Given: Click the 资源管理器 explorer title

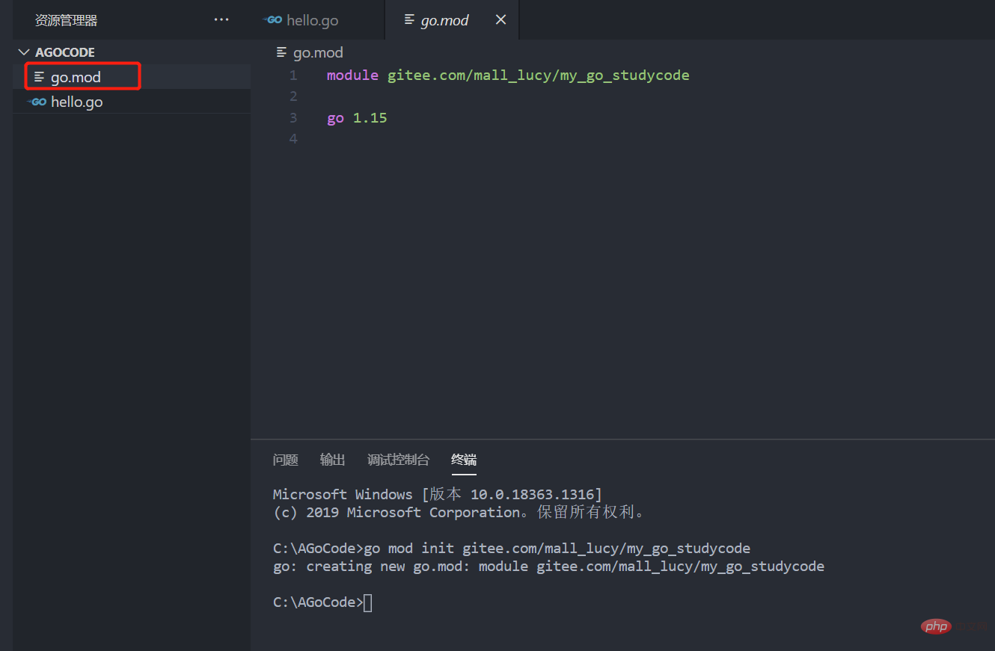Looking at the screenshot, I should pos(66,21).
